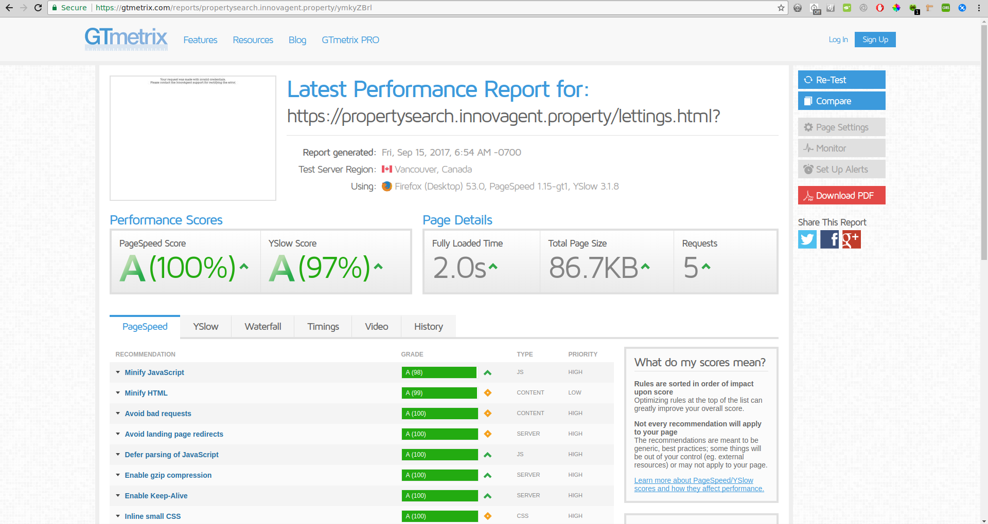Click the Monitor button

[x=842, y=148]
